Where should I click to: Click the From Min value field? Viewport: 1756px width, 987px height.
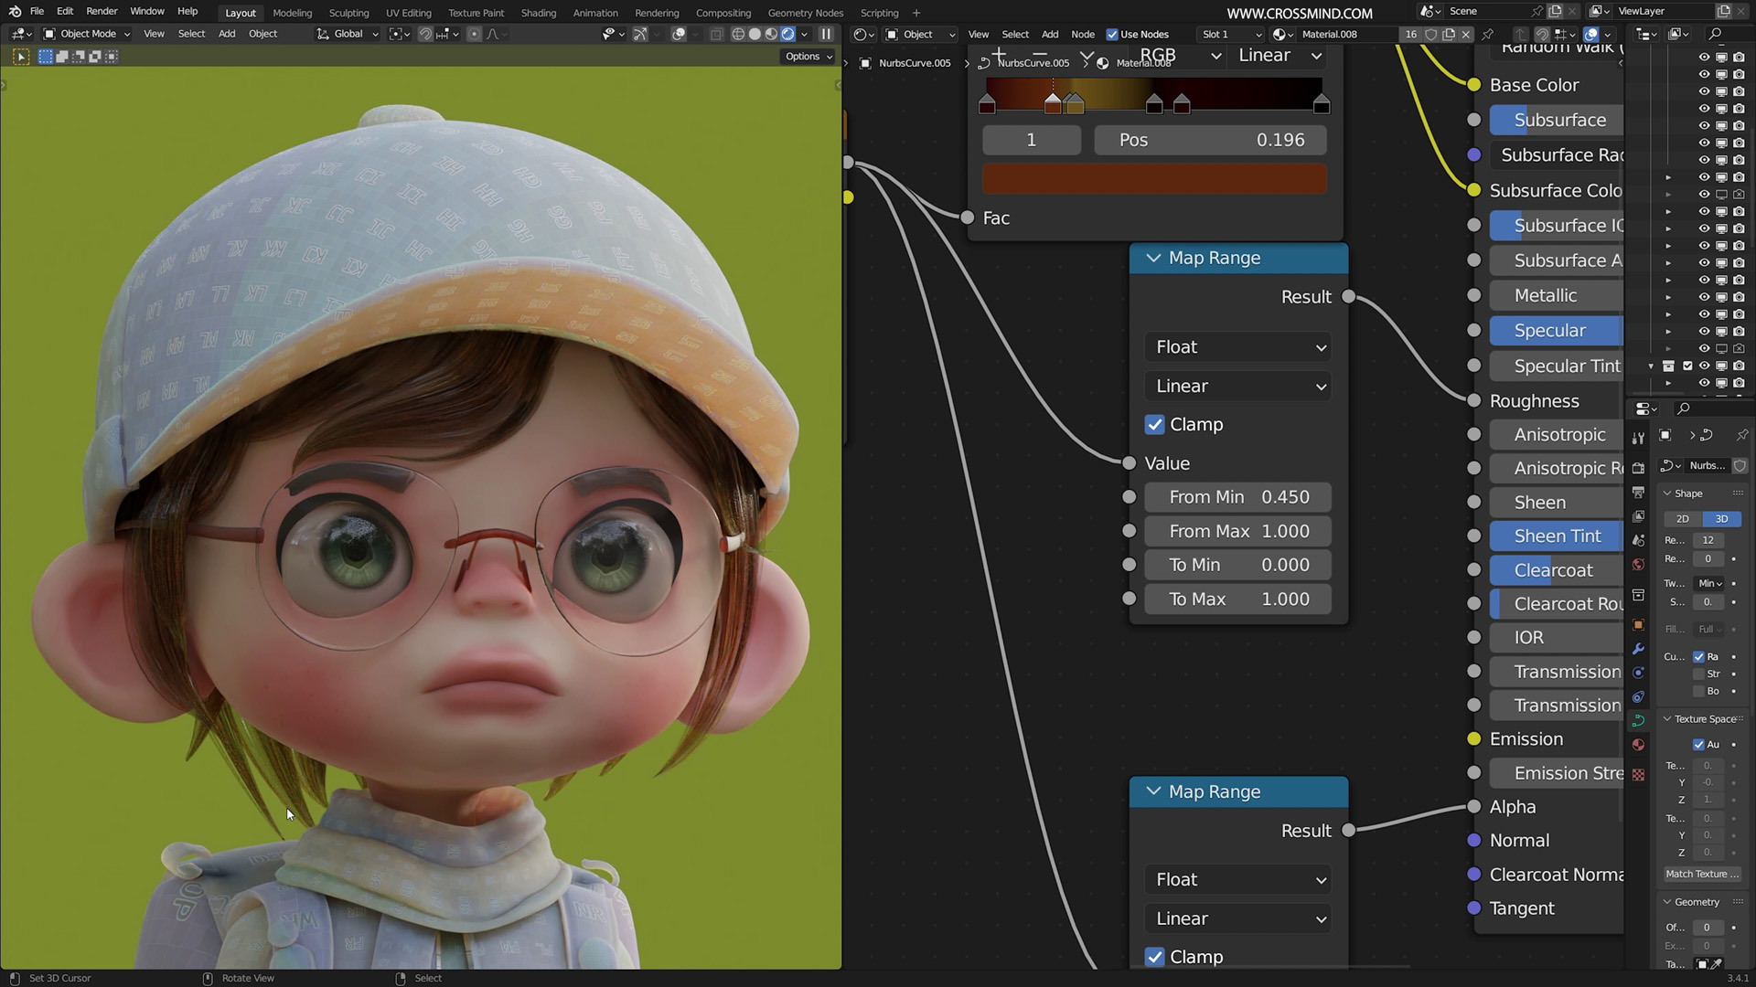(1238, 497)
